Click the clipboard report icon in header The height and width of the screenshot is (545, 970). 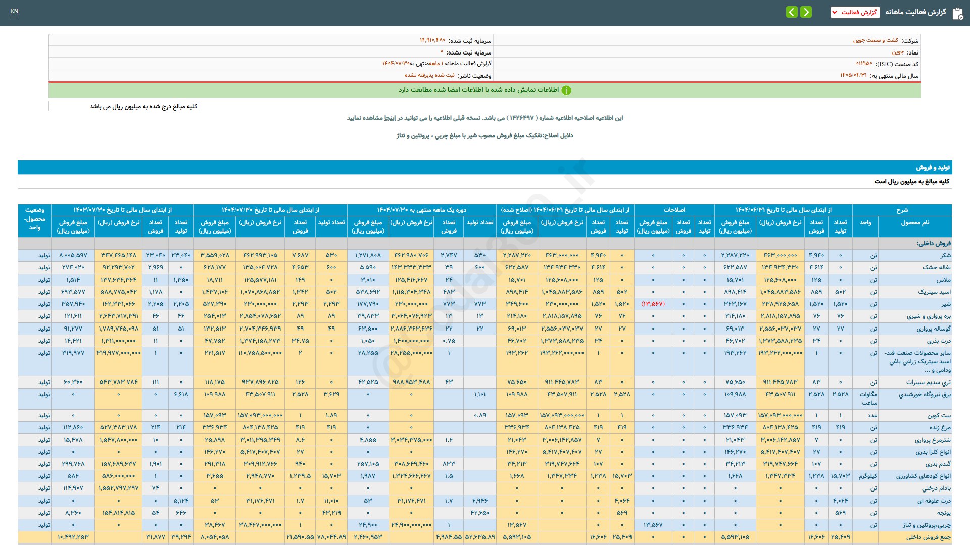click(957, 13)
